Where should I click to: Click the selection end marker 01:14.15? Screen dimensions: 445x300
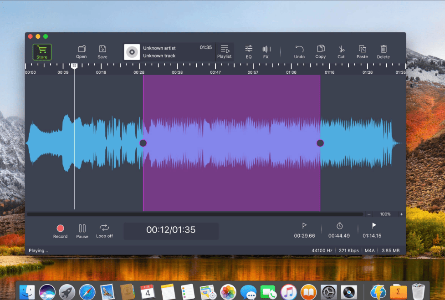[x=372, y=230]
